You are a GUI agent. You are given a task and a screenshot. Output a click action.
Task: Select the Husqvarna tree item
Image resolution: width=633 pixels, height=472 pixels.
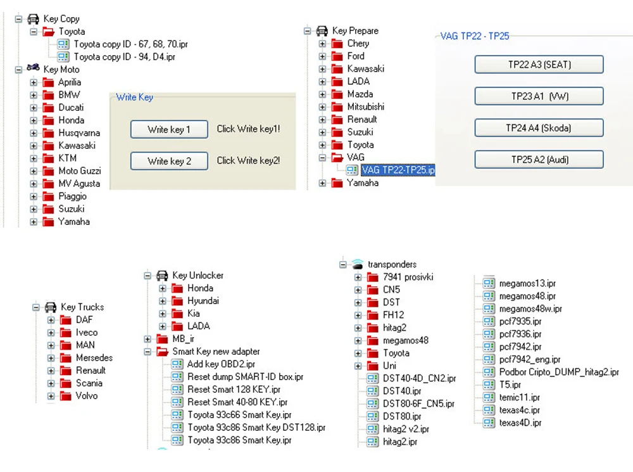click(x=79, y=133)
